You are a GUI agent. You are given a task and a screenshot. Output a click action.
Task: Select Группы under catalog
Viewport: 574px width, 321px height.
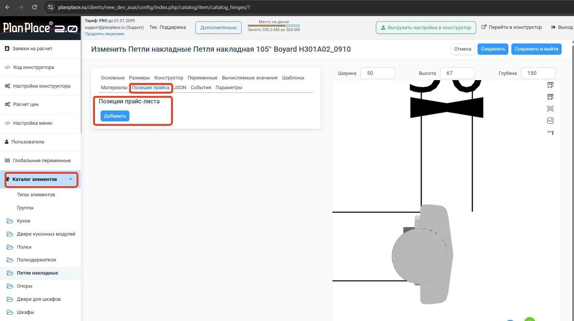coord(25,208)
